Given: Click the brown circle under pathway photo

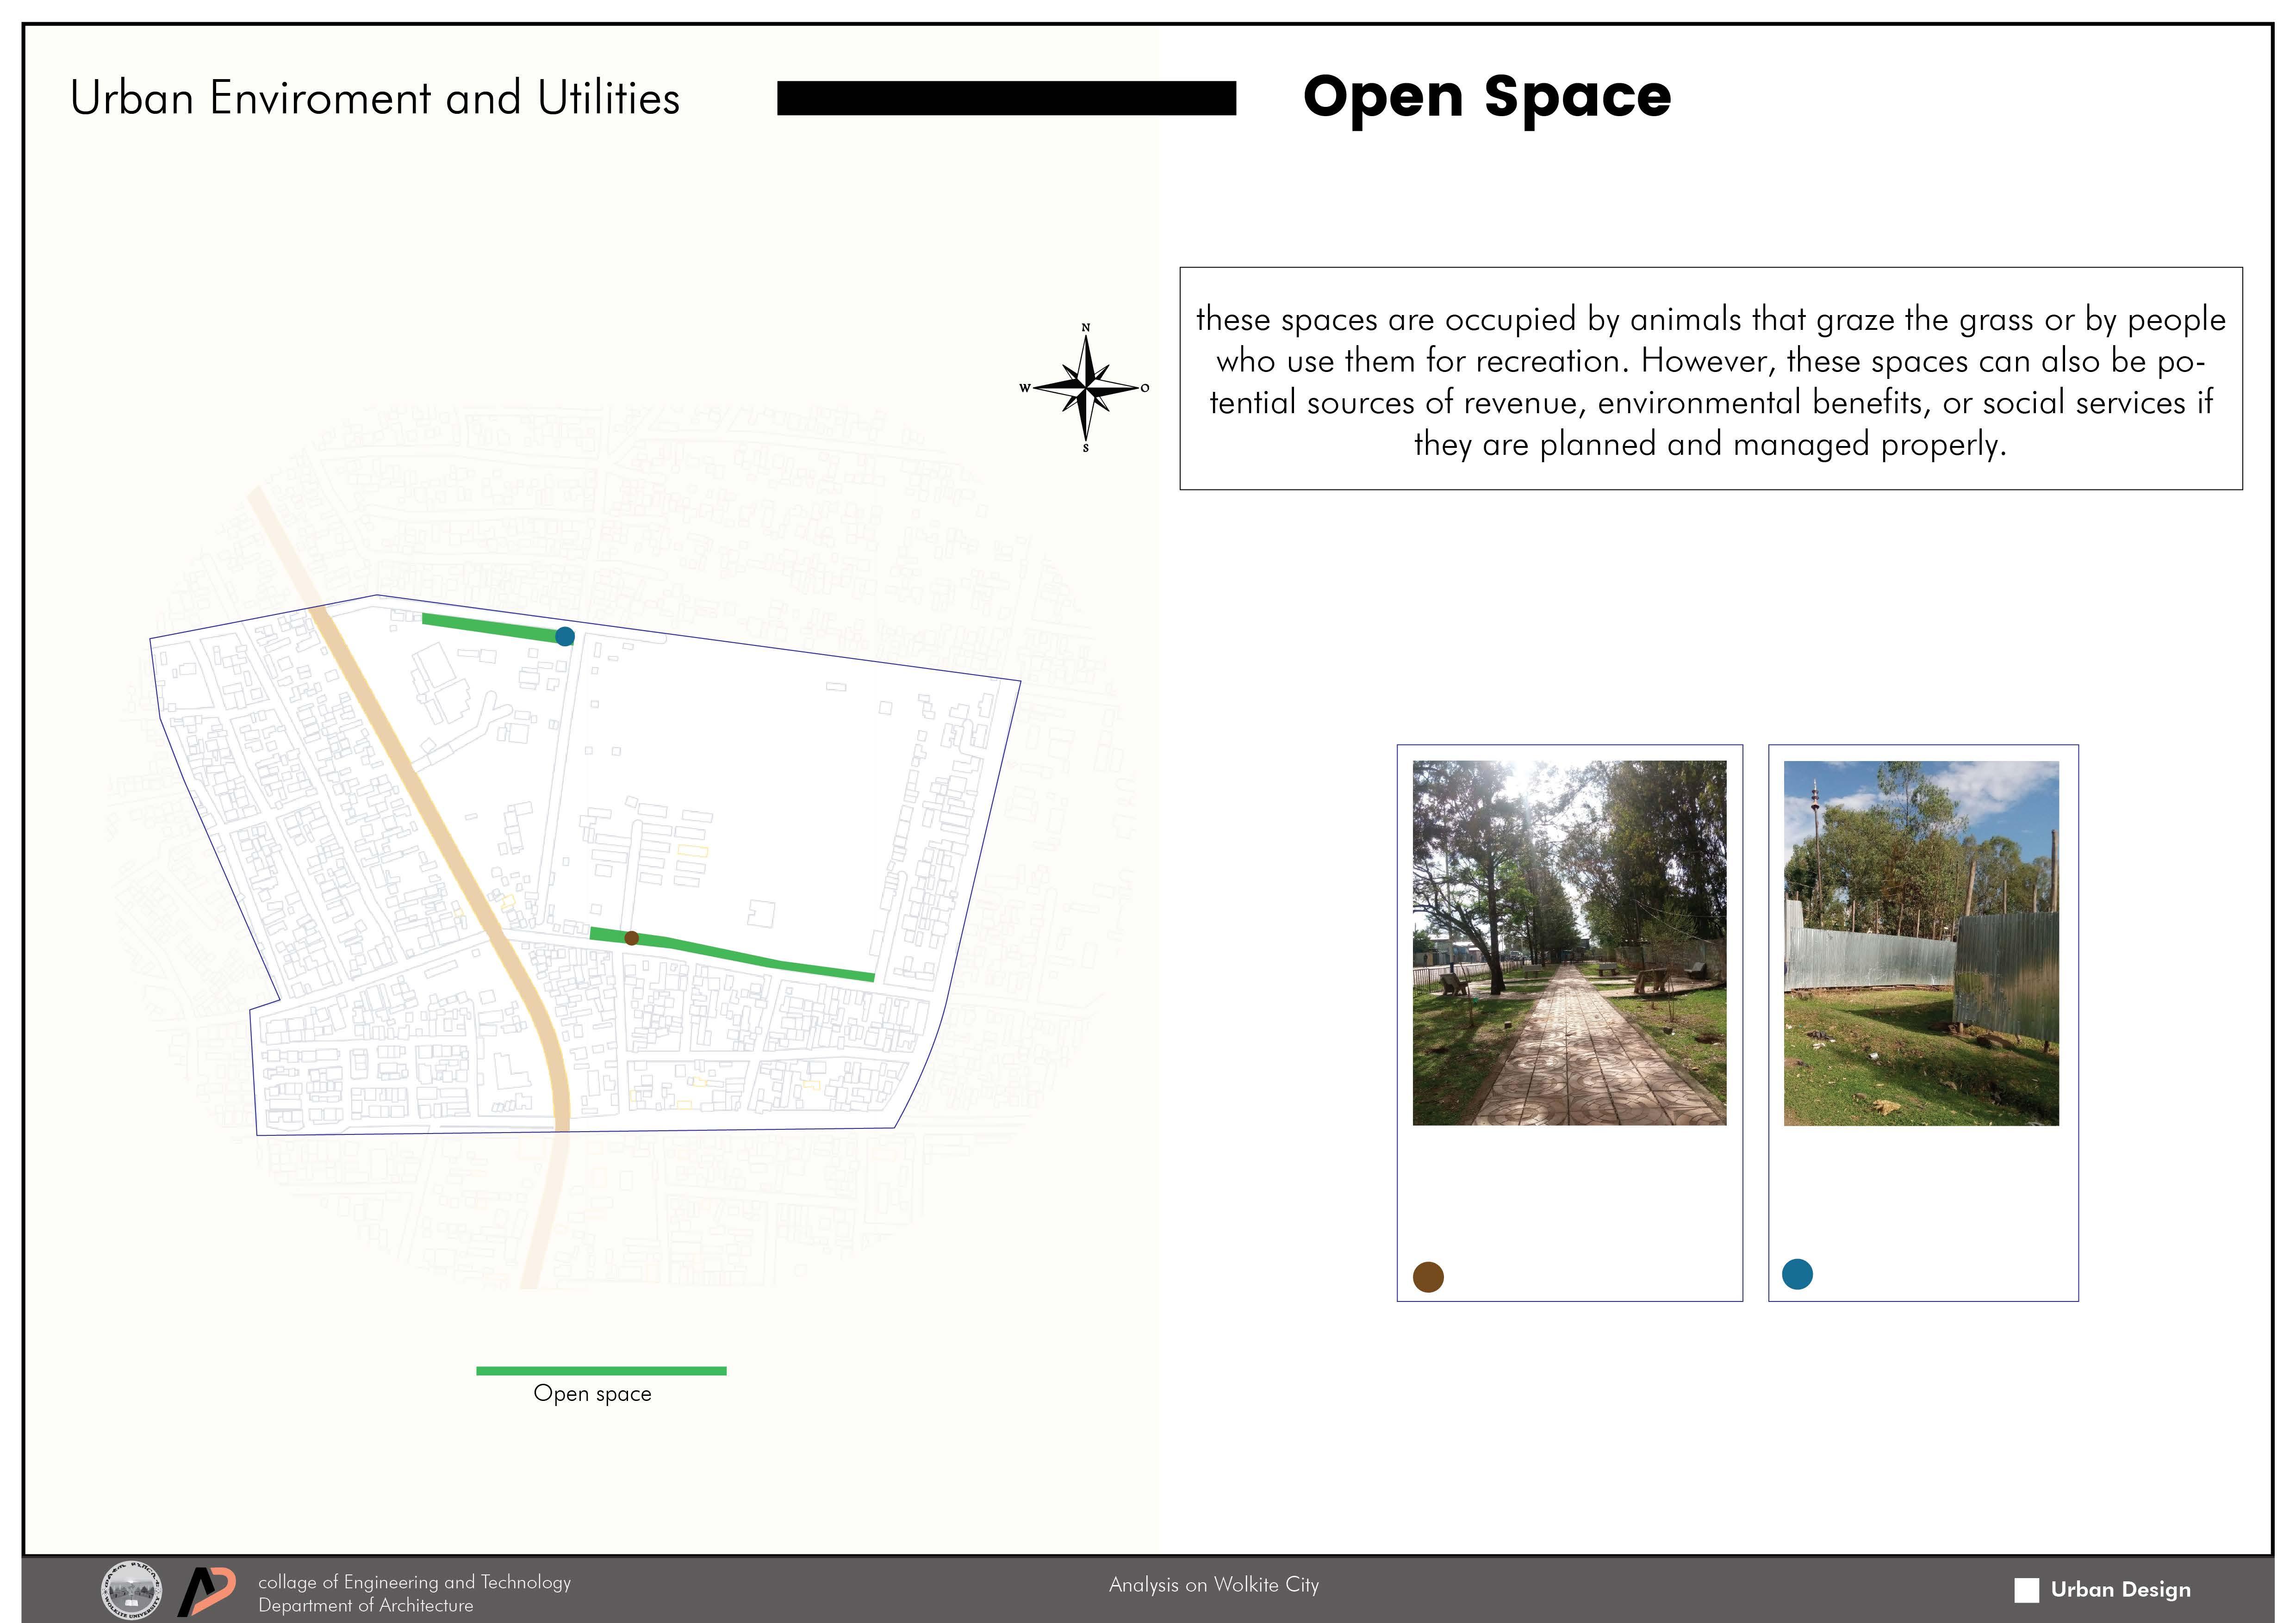Looking at the screenshot, I should click(x=1428, y=1277).
